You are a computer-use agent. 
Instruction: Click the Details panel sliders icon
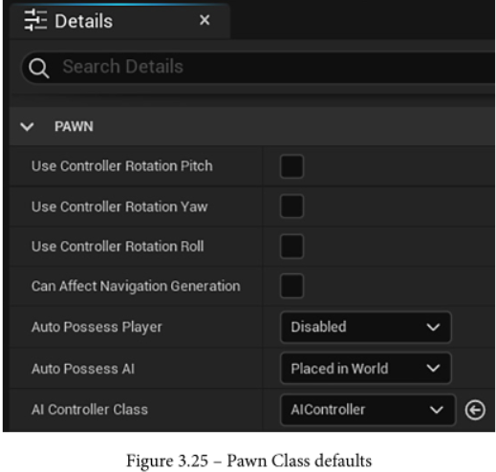click(x=35, y=20)
